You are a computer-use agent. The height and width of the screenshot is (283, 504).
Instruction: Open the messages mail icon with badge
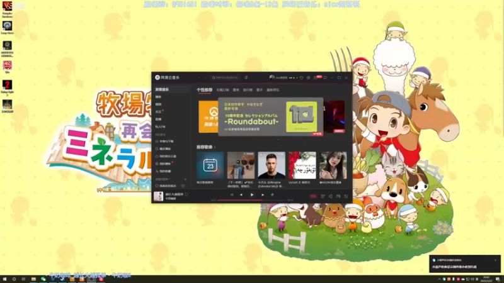point(316,77)
